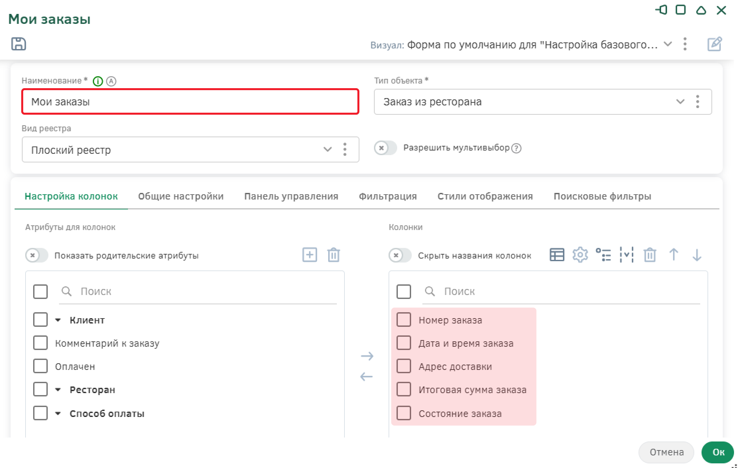Screen dimensions: 738x468
Task: Switch to Общие настройки tab
Action: tap(181, 196)
